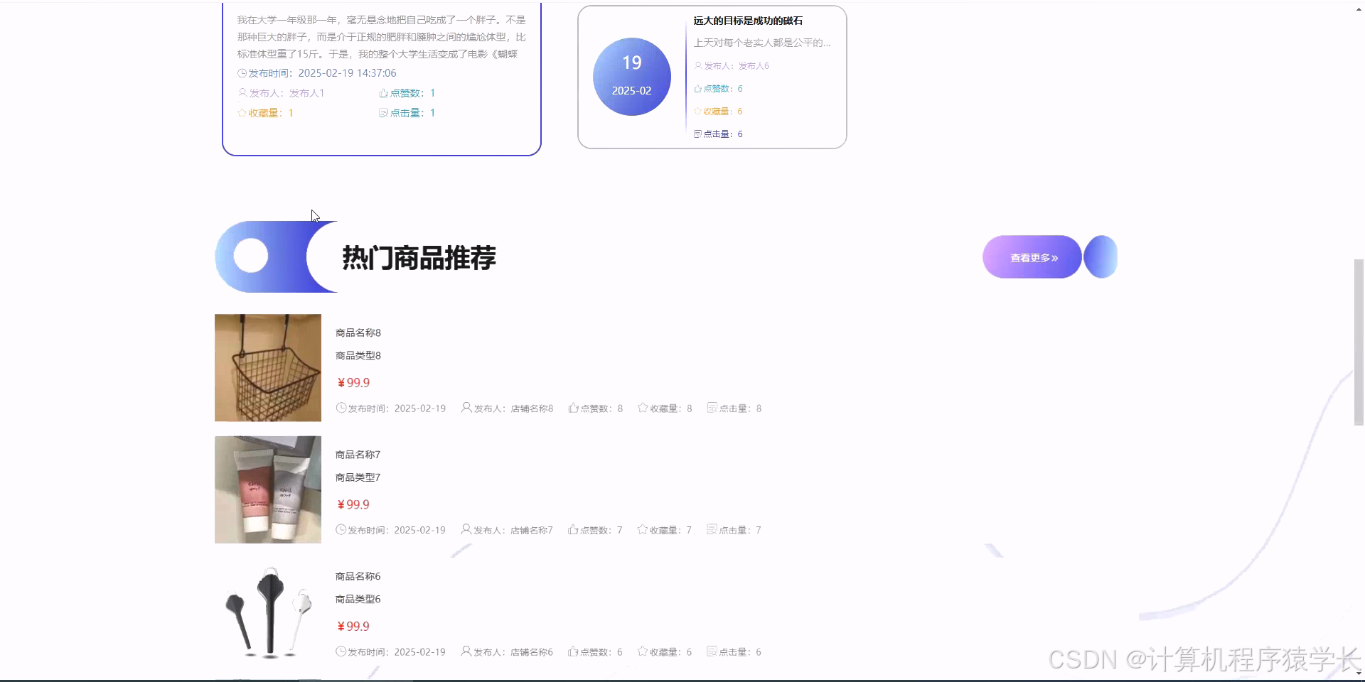Screen dimensions: 1365x682
Task: Click the person icon beside 发布人6
Action: click(697, 65)
